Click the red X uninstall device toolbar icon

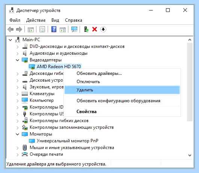[95, 29]
